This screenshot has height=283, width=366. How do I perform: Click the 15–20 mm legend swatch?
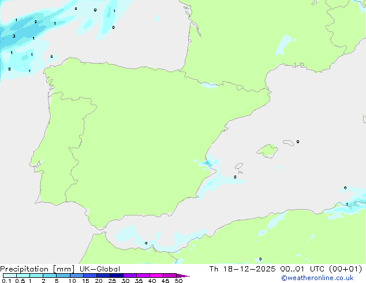pyautogui.click(x=90, y=275)
